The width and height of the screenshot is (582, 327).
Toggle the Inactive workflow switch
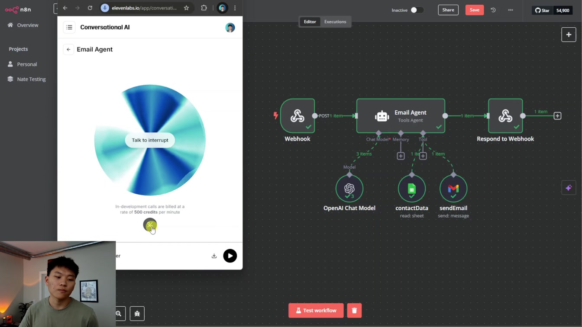coord(417,10)
